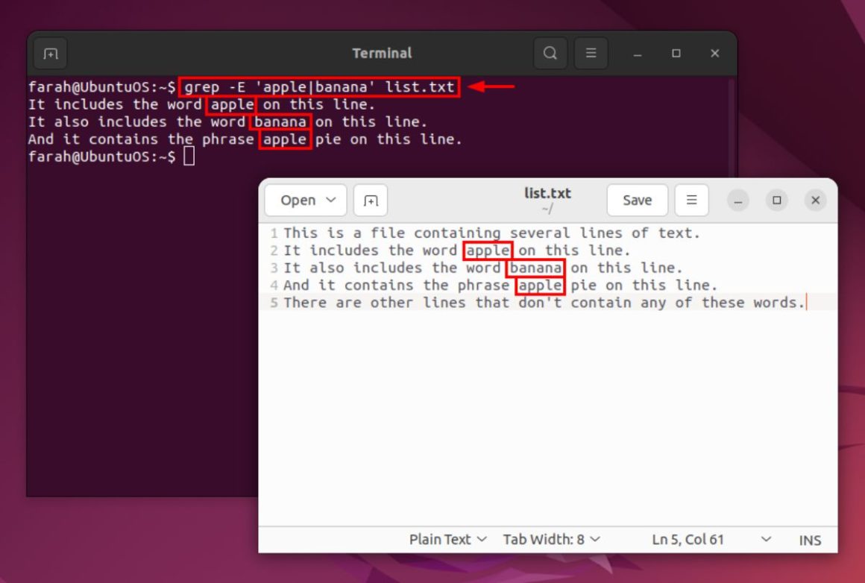Viewport: 865px width, 583px height.
Task: Toggle overwrite mode via the INS indicator
Action: 810,539
